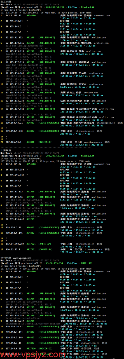Click hostname den-bb2-link.ip.twelve99.net
This screenshot has height=359, width=124.
coord(24,54)
